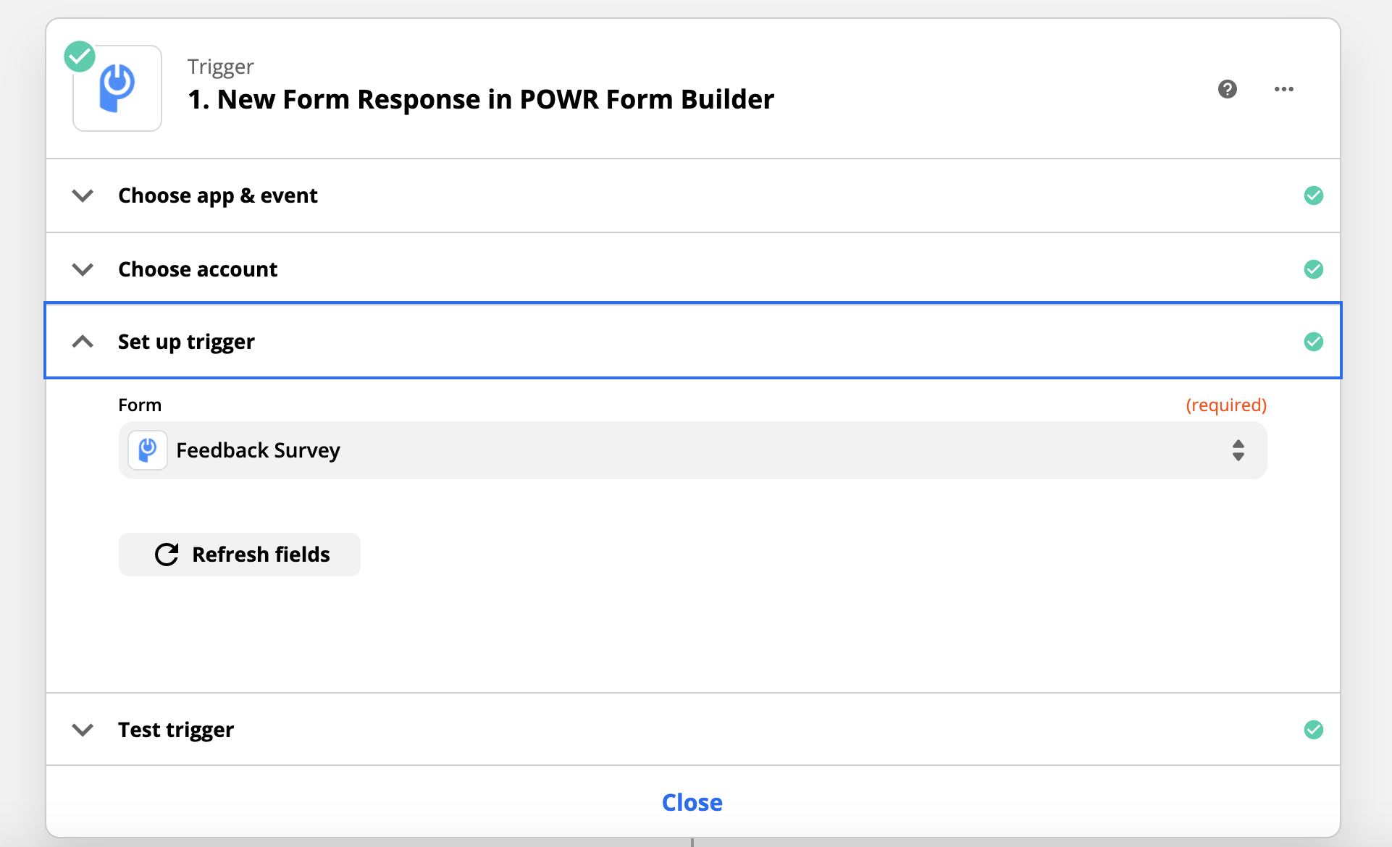Click the step title New Form Response in POWR

click(481, 99)
